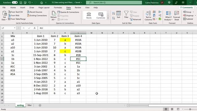197x111 pixels.
Task: Sort A to Z ascending icon
Action: click(x=114, y=13)
